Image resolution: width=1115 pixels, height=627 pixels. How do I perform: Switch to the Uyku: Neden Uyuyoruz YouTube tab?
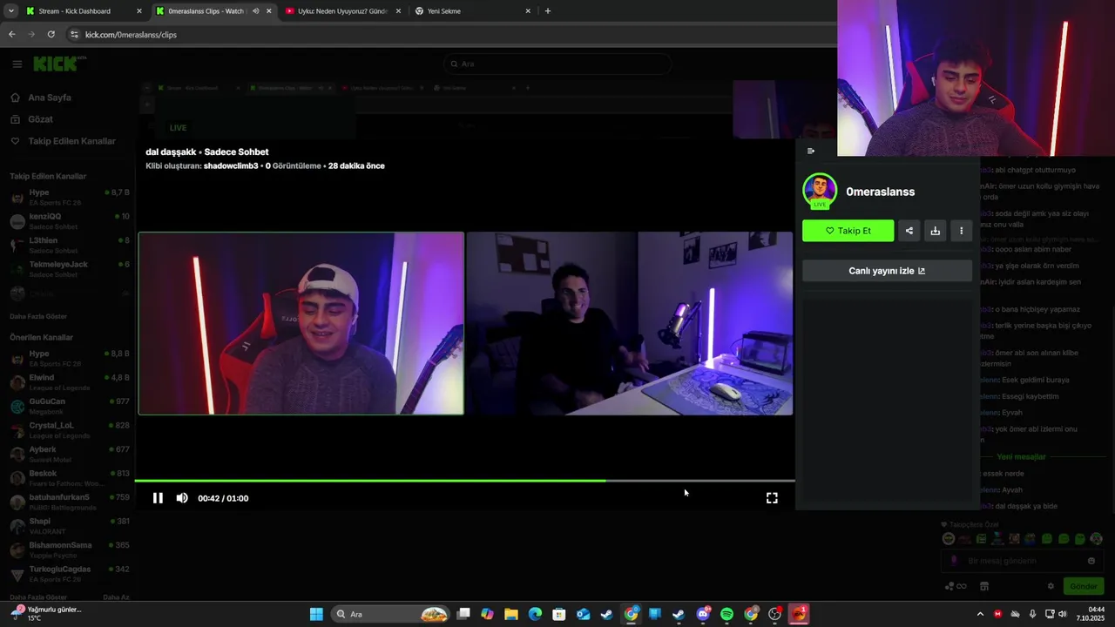[342, 11]
